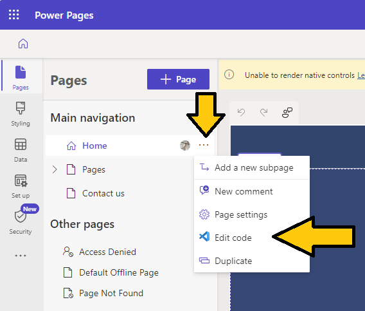This screenshot has width=365, height=311.
Task: Select the Contact us page
Action: click(x=103, y=193)
